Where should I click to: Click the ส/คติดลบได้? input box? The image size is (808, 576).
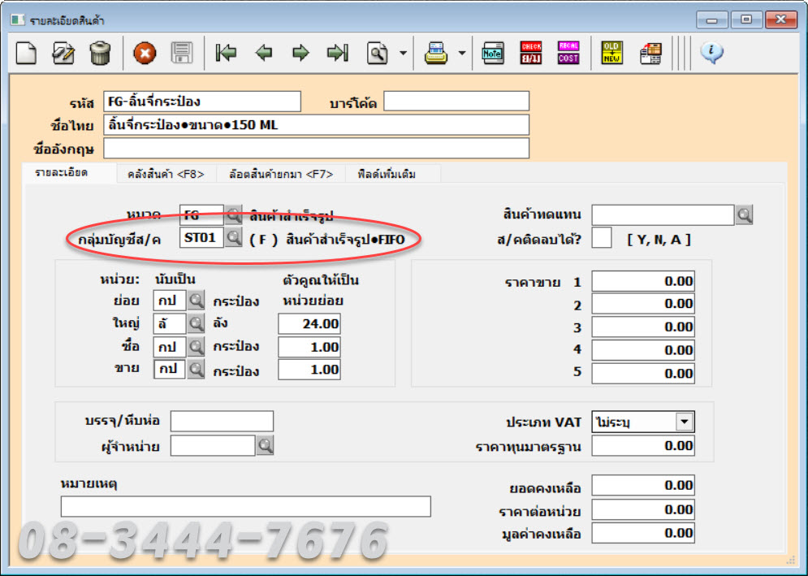tap(602, 238)
